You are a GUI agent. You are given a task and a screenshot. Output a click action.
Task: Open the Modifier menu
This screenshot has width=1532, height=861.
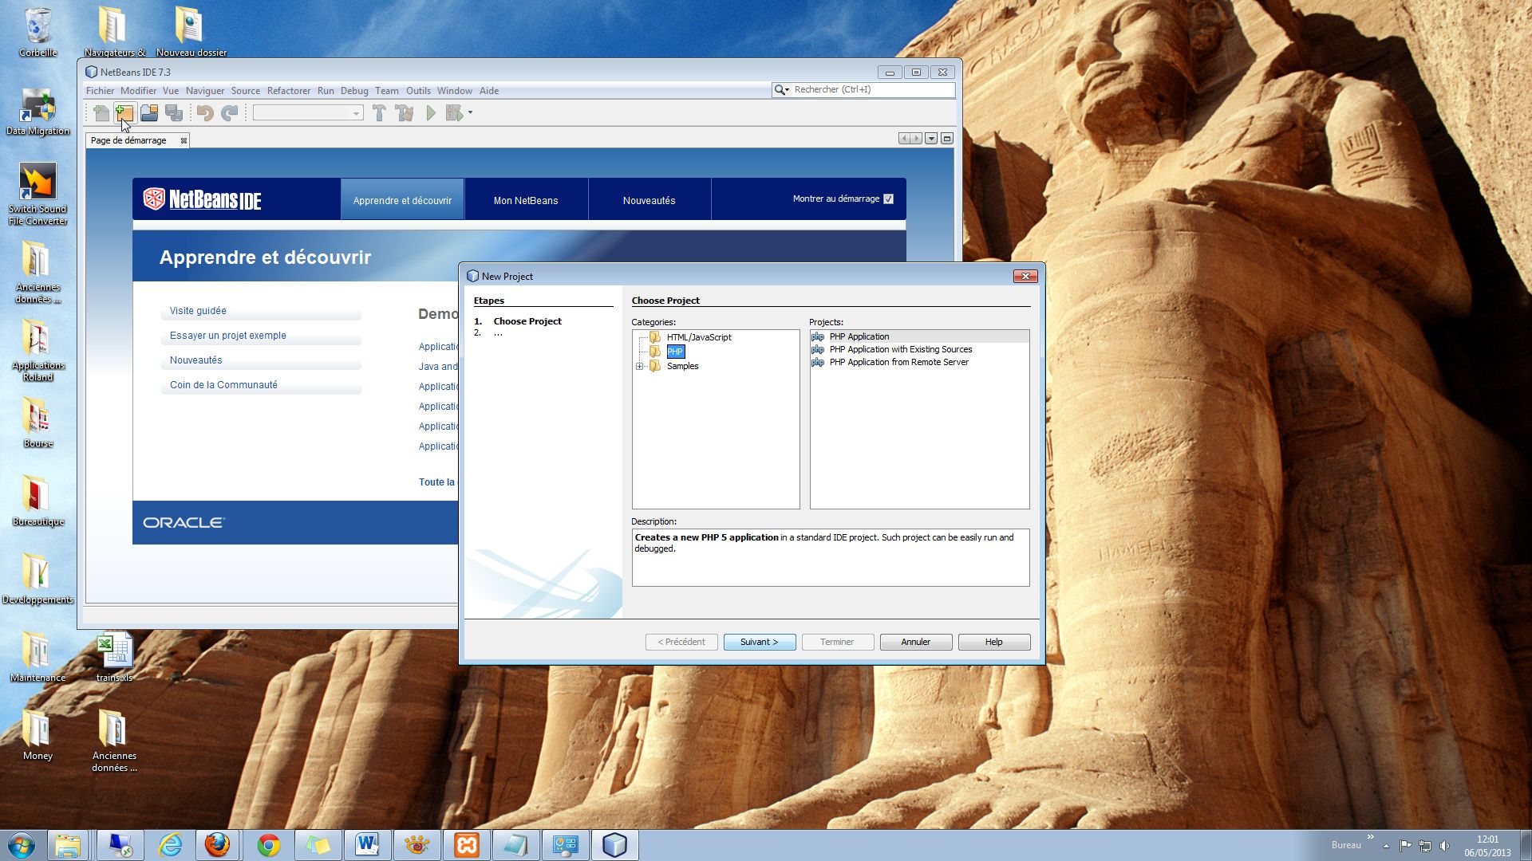coord(138,91)
